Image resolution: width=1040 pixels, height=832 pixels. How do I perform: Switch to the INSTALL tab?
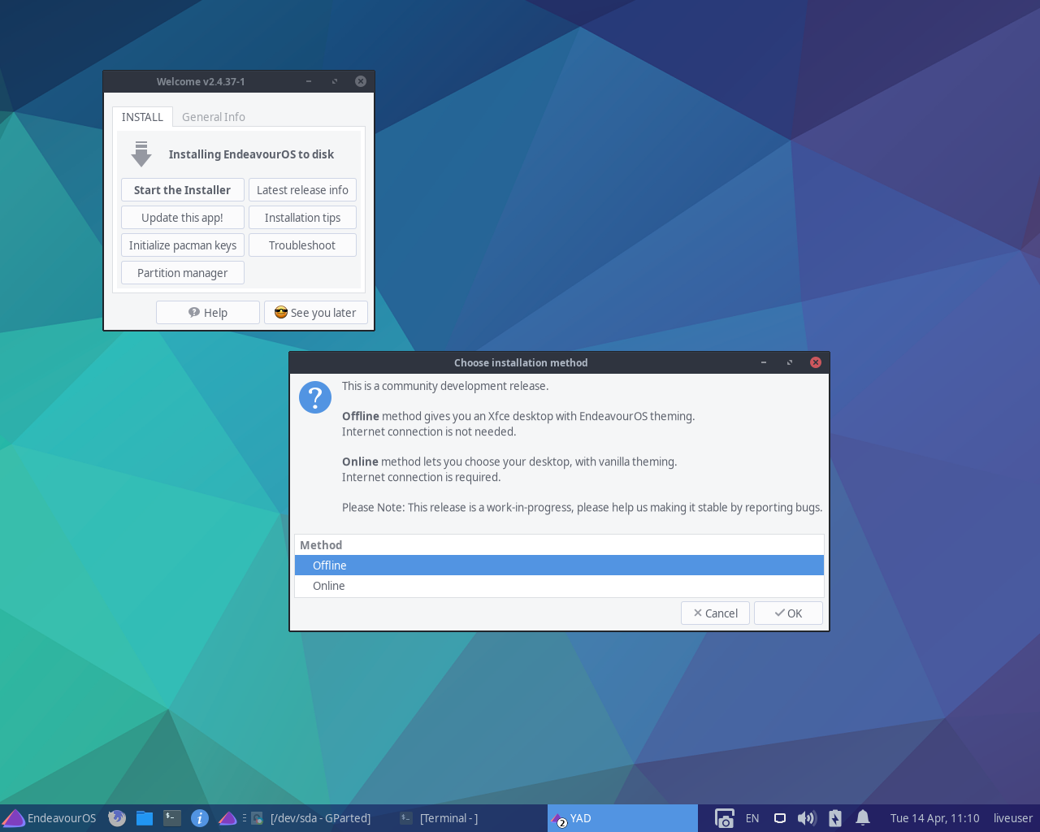point(142,117)
